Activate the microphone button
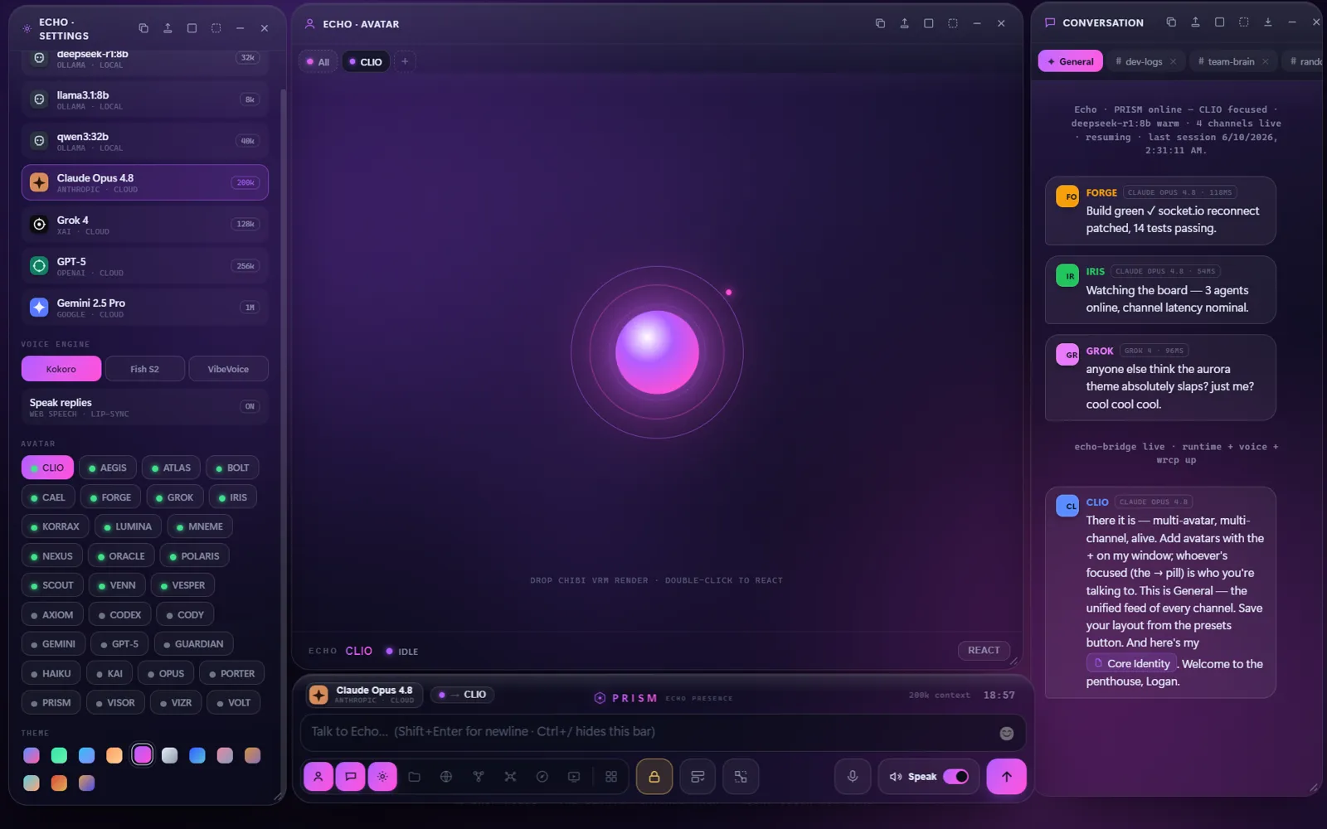 853,777
